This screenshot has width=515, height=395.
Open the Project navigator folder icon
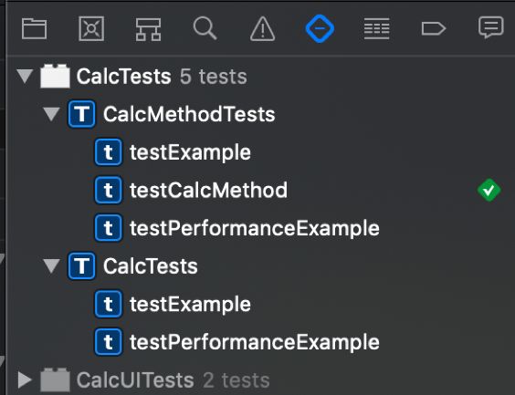34,29
